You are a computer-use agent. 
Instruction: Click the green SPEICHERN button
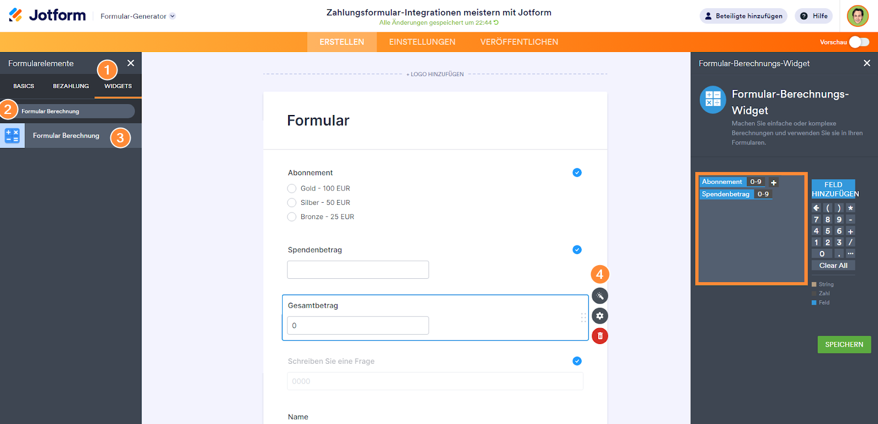point(844,345)
